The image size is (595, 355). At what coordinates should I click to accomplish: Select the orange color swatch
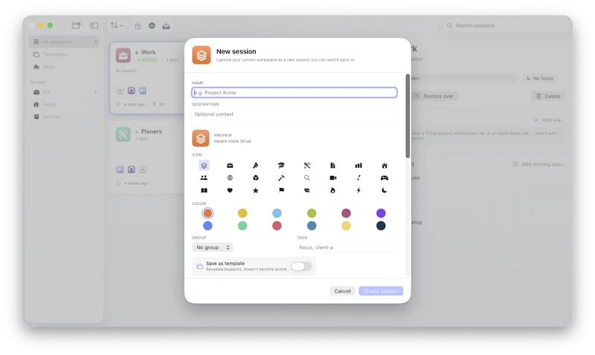(208, 213)
